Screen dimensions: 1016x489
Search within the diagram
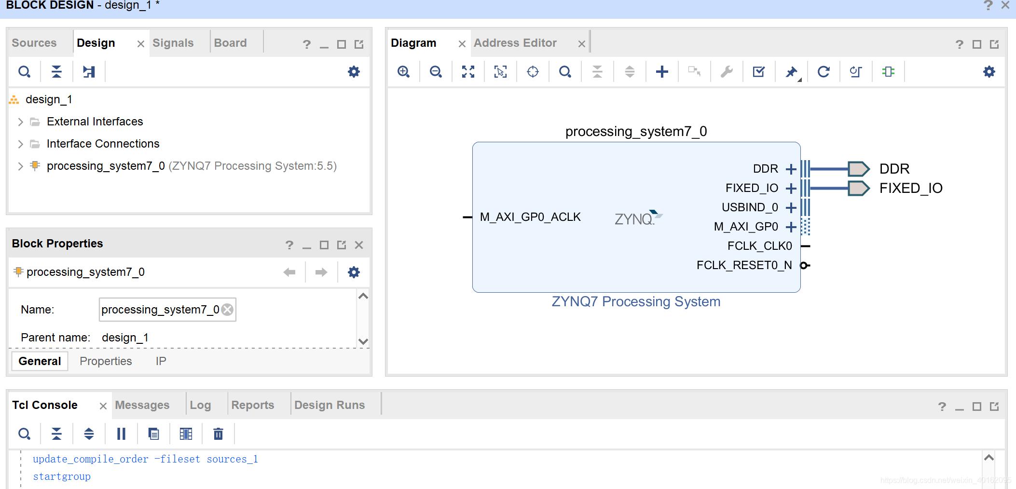point(565,72)
